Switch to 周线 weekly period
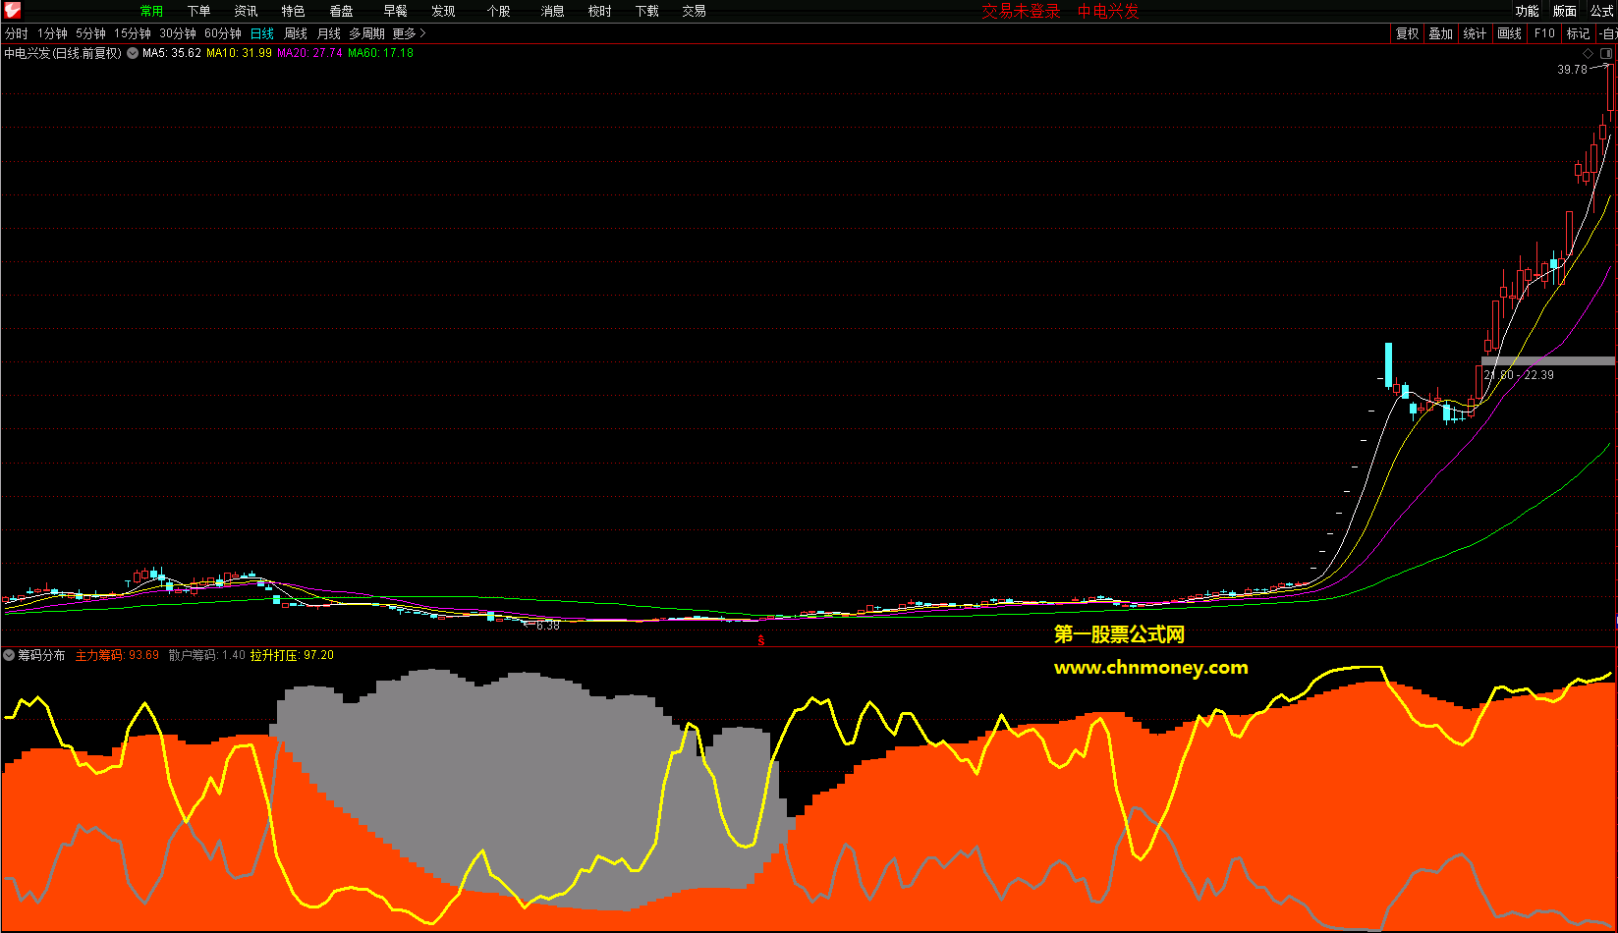1618x933 pixels. point(296,33)
